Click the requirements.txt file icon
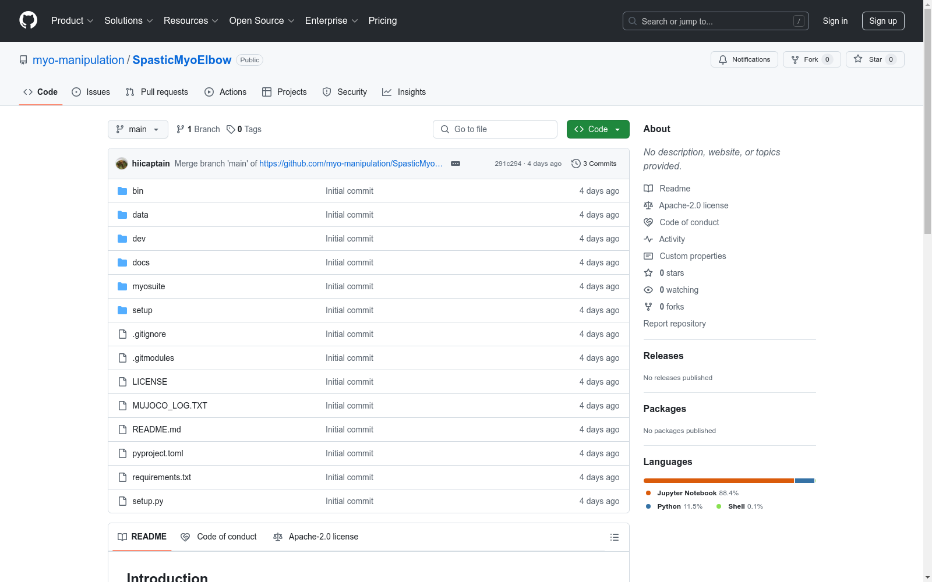 (122, 477)
